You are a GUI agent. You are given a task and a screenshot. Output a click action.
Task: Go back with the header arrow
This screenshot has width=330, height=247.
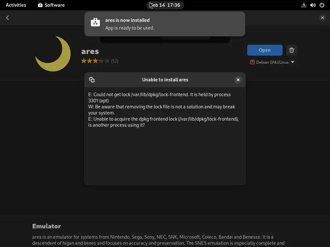point(8,18)
